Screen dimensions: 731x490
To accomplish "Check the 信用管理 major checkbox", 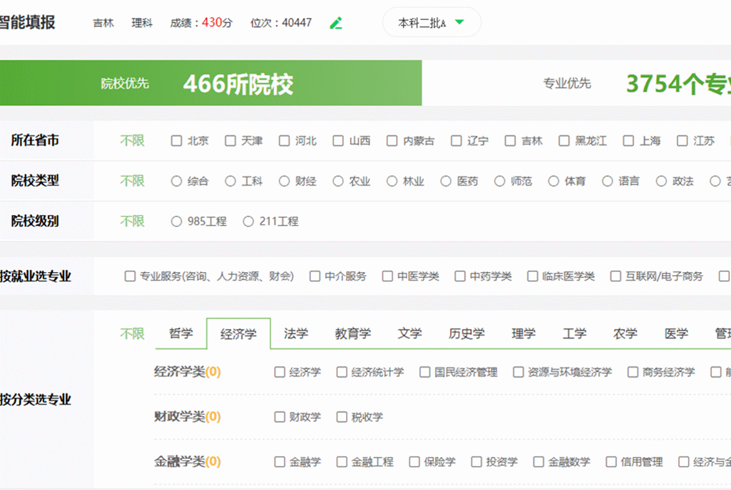I will coord(611,461).
